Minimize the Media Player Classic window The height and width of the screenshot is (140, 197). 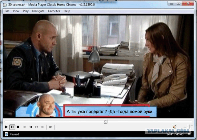171,4
